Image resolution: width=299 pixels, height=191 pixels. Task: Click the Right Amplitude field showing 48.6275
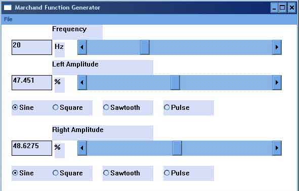click(32, 148)
